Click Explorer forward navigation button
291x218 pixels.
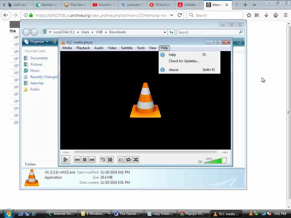34,32
